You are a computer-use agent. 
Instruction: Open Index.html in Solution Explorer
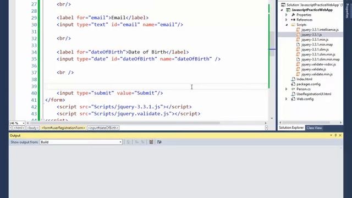coord(304,79)
